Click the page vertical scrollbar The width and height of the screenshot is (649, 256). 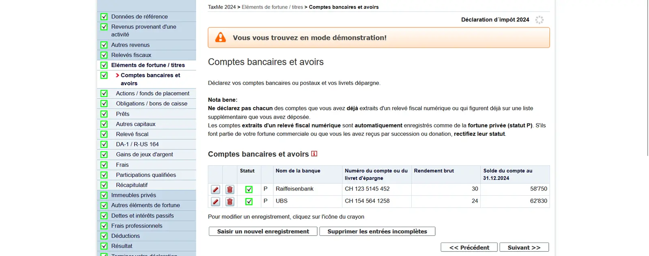coord(647,78)
